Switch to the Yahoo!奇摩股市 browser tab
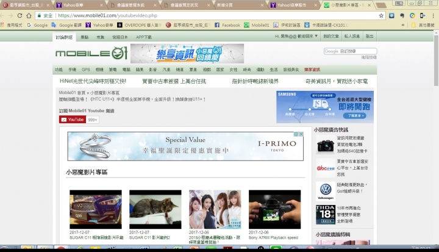The height and width of the screenshot is (252, 439). pos(294,5)
